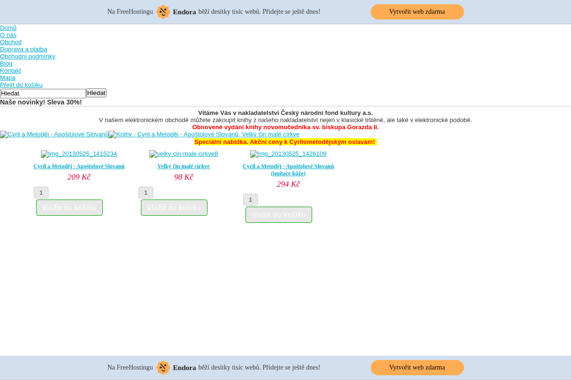Go to cart via Přejít do košíku
Viewport: 571px width, 380px height.
click(x=21, y=85)
